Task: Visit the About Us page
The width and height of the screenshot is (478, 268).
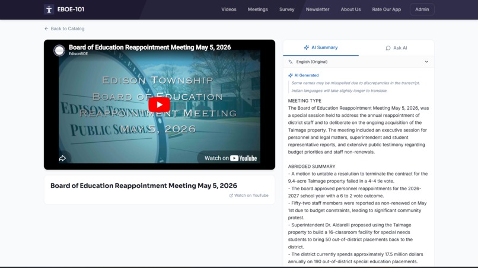Action: [350, 9]
